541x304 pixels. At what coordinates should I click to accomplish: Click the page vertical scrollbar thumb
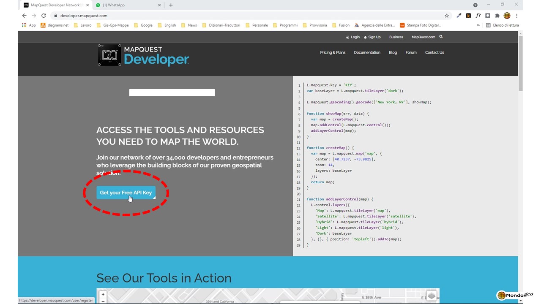[521, 63]
